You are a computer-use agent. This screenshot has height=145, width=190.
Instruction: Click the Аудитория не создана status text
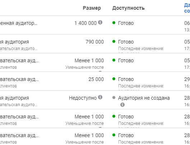[x=144, y=98]
